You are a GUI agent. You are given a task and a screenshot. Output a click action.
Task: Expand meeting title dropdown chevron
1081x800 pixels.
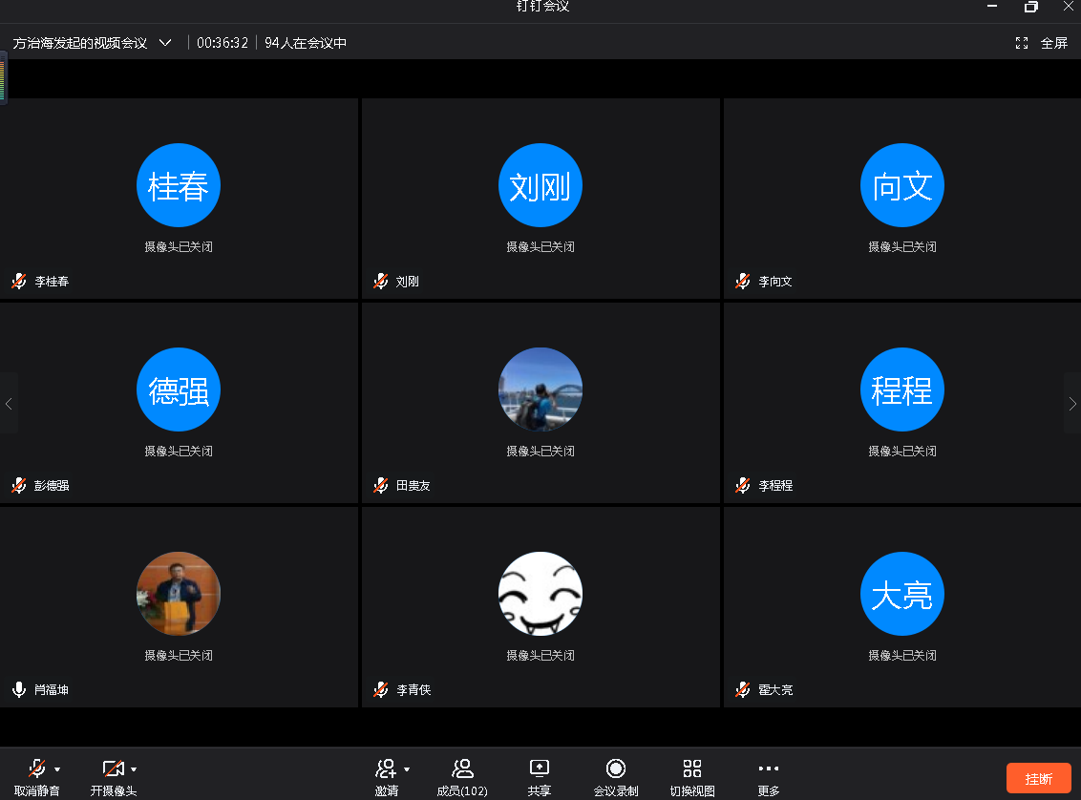(165, 43)
